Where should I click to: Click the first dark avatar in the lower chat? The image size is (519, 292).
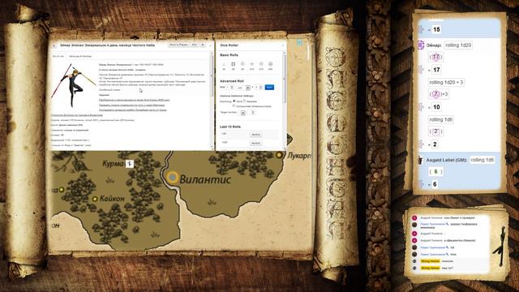414,225
